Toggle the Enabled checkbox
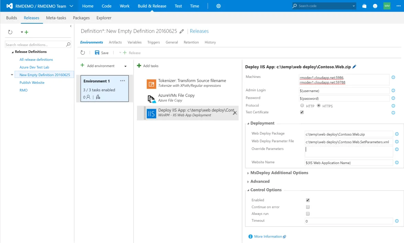 (x=308, y=200)
